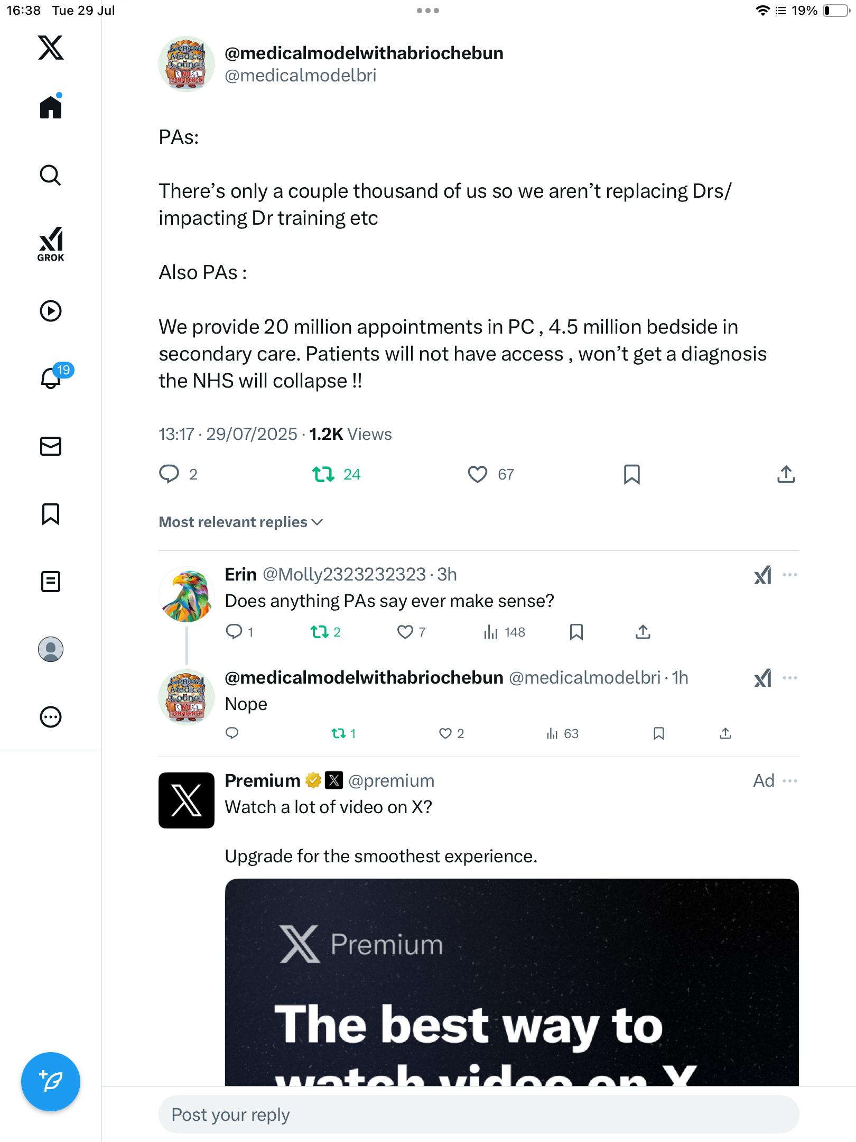Screen dimensions: 856x1142
Task: Open the search magnifier in the sidebar
Action: 51,176
